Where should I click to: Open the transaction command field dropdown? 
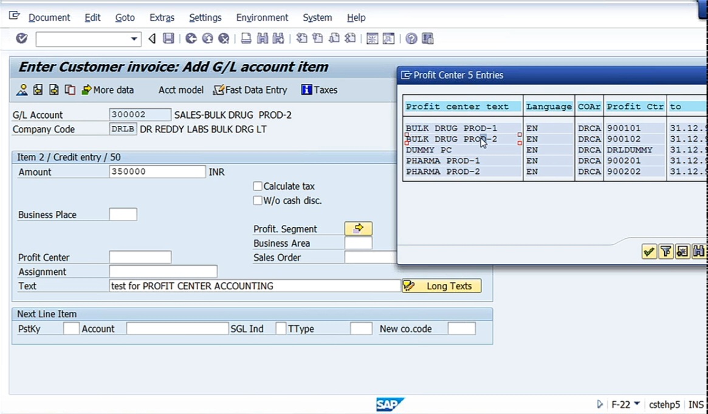coord(134,39)
